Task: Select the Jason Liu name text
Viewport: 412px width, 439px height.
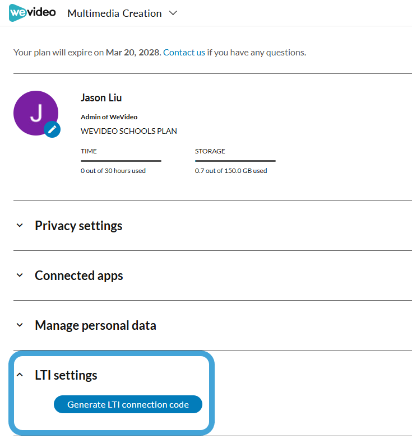Action: coord(101,97)
